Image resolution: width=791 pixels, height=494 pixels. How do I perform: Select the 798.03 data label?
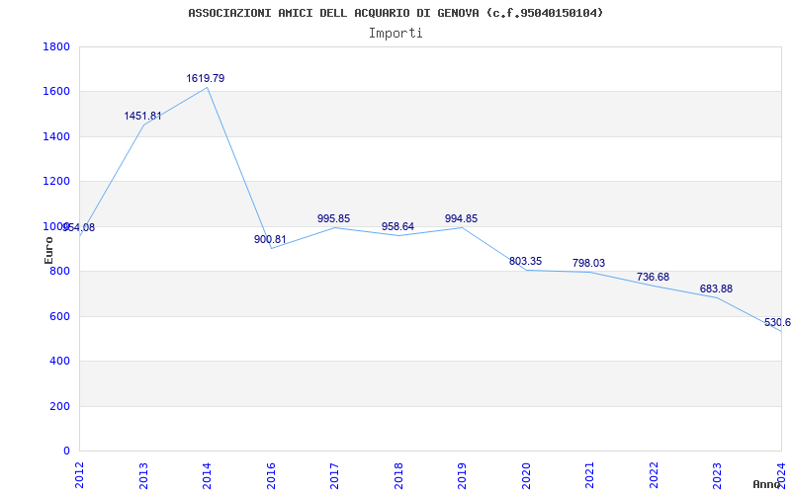pyautogui.click(x=588, y=264)
